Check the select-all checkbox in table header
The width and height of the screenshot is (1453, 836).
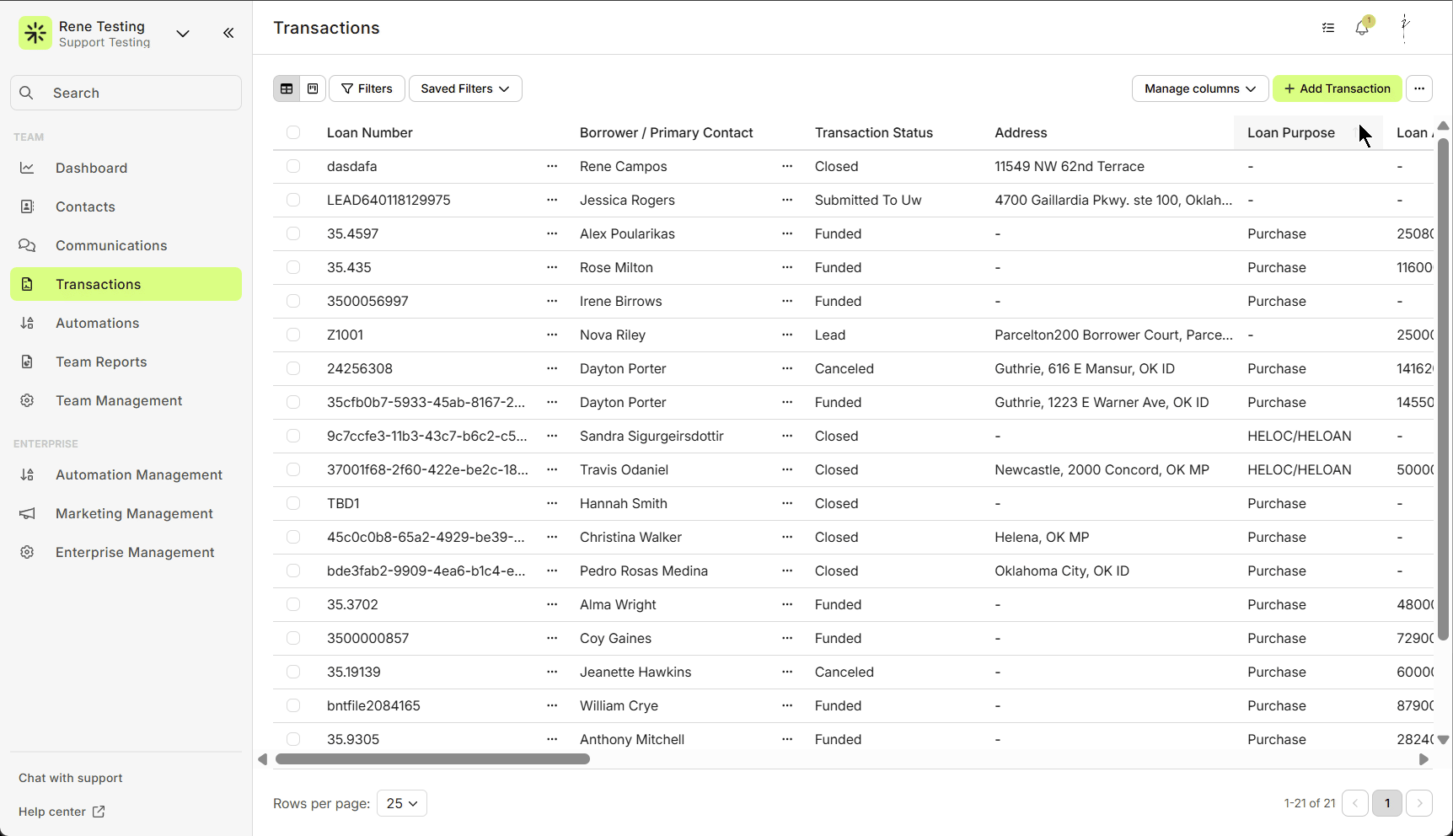click(x=293, y=132)
